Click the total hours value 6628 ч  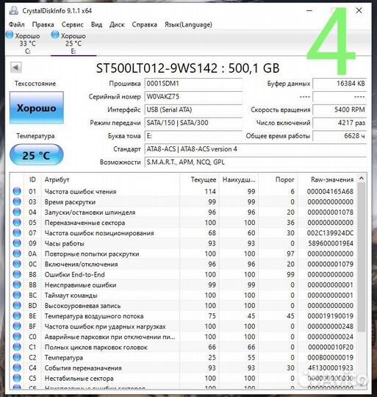coord(340,136)
